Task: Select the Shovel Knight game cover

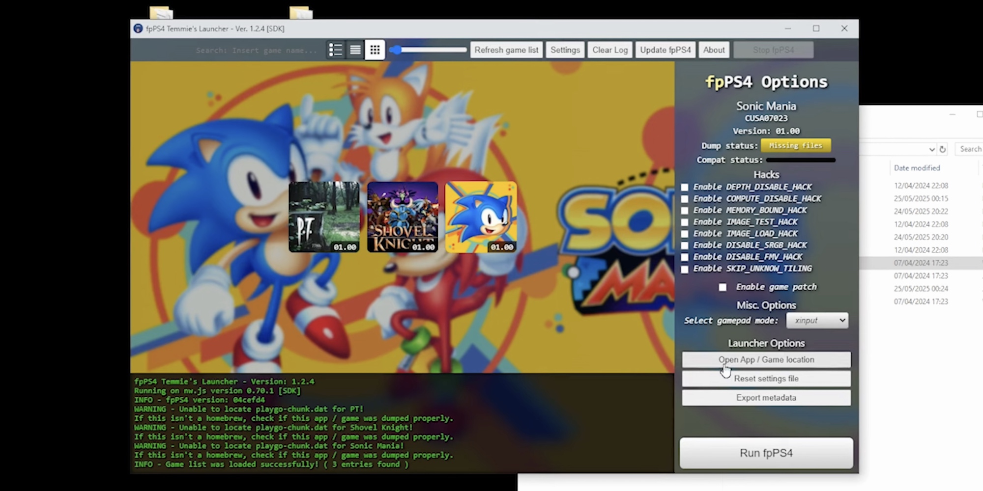Action: point(403,217)
